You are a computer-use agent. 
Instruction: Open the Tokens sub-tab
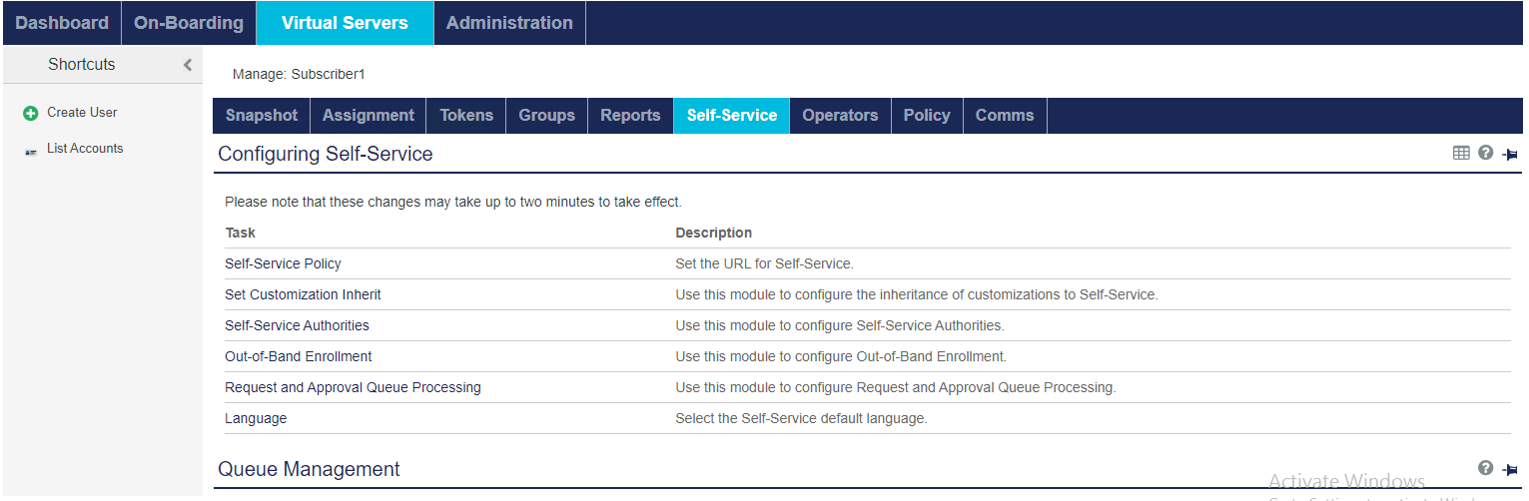[466, 116]
